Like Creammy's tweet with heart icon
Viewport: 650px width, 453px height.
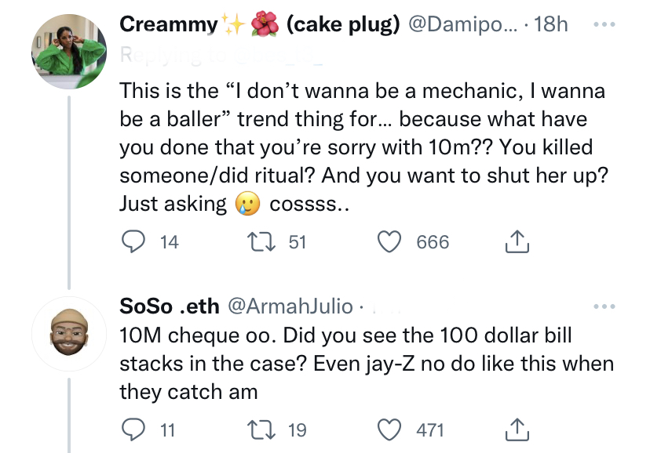point(389,242)
